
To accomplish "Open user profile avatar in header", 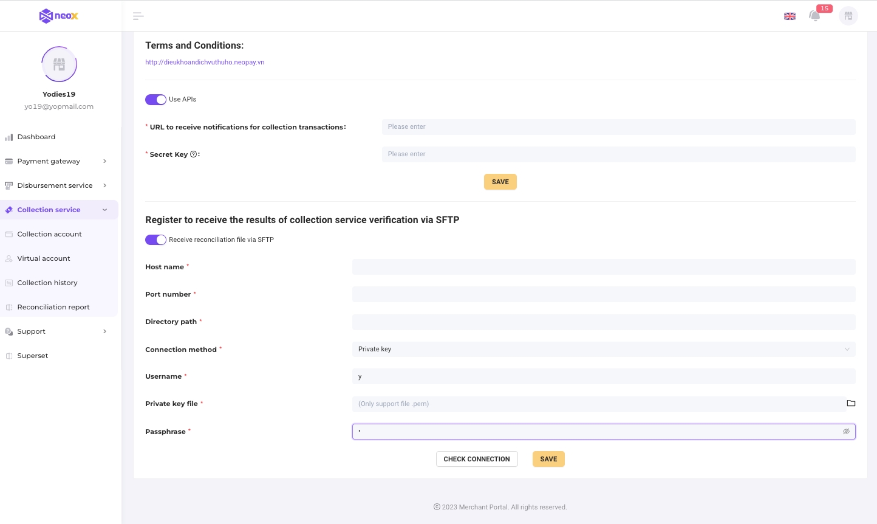I will [x=848, y=16].
